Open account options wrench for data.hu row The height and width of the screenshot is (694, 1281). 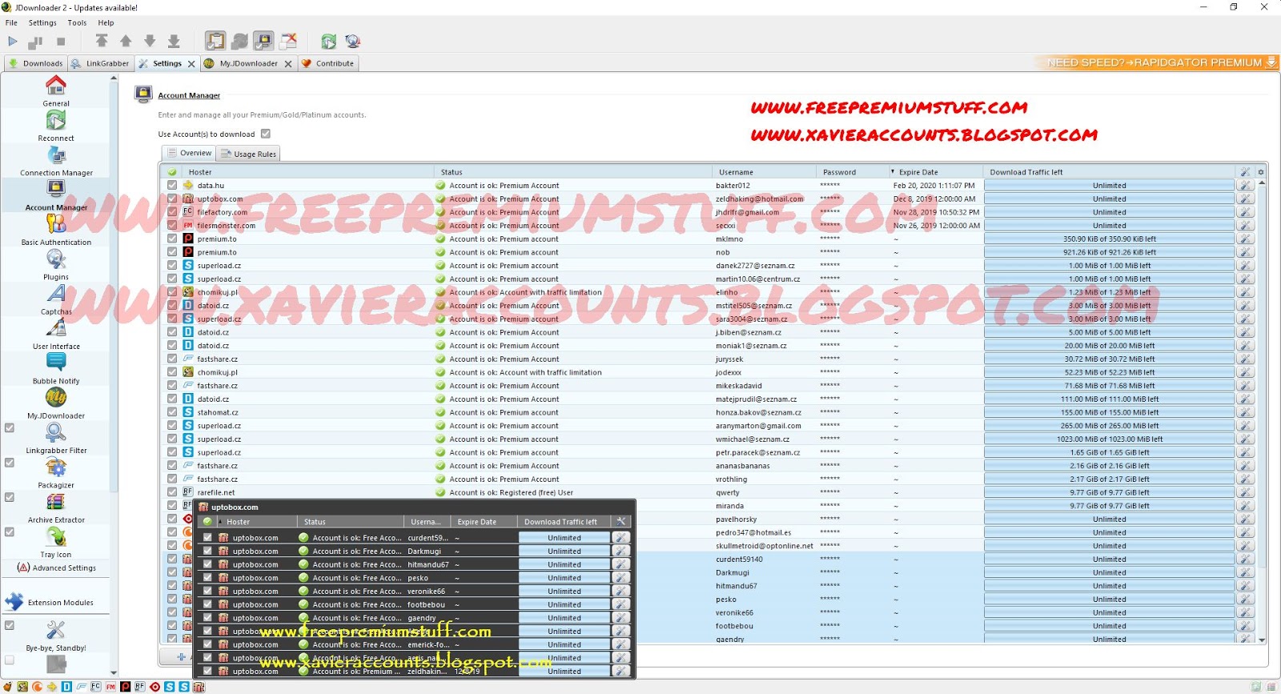pos(1245,186)
